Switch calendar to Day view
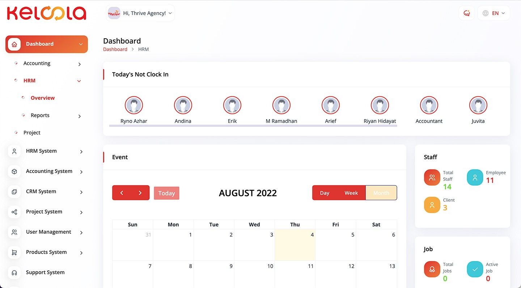 325,193
